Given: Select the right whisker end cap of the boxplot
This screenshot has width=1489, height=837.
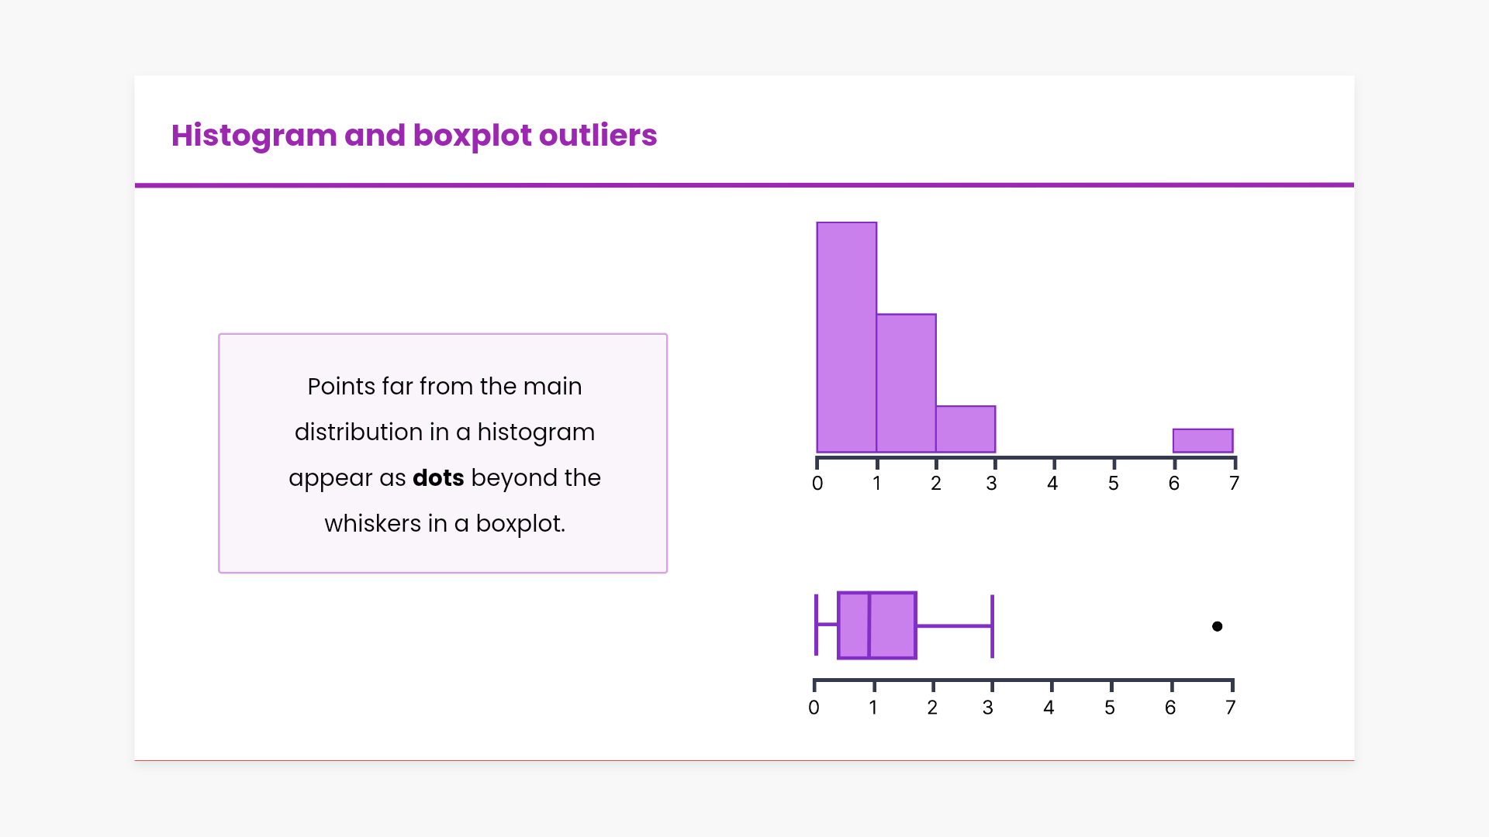Looking at the screenshot, I should 993,625.
